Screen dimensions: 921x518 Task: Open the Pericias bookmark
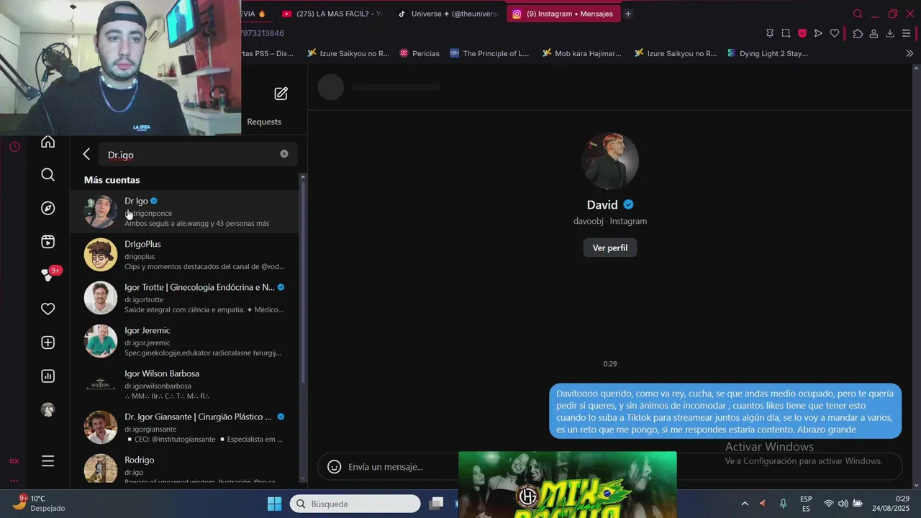click(x=419, y=53)
